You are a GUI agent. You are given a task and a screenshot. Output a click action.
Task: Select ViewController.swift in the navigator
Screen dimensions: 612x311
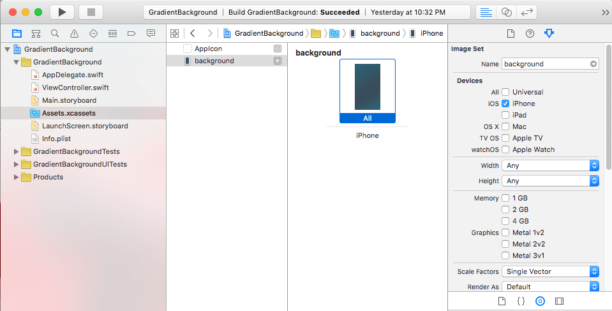[x=75, y=87]
